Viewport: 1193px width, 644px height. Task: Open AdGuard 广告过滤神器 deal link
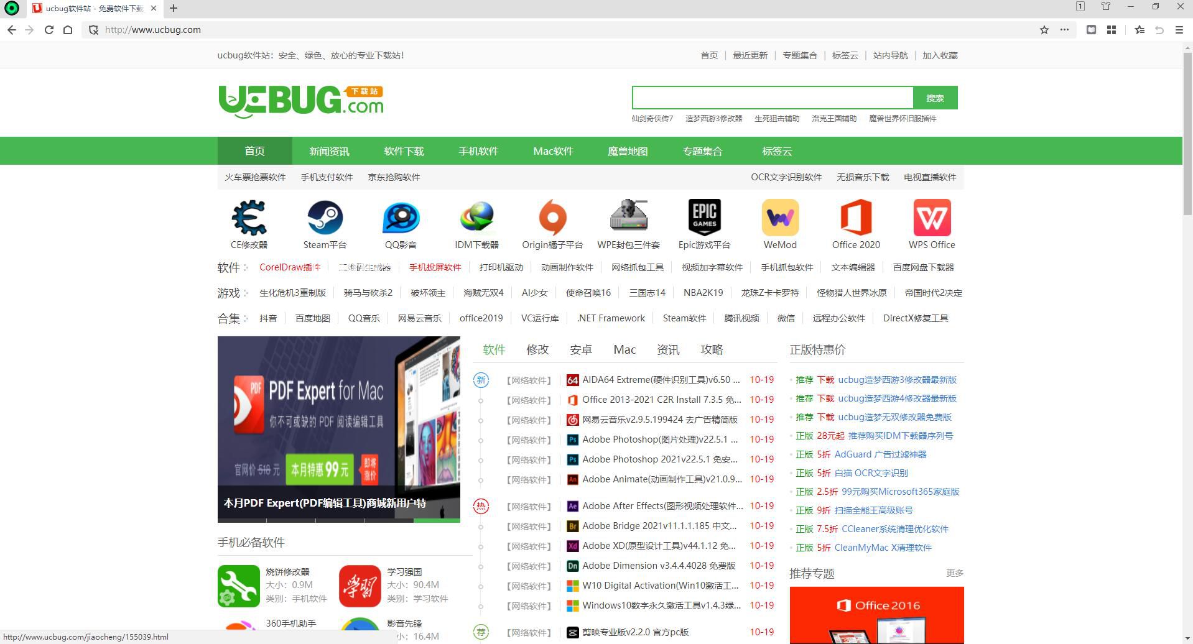coord(880,454)
